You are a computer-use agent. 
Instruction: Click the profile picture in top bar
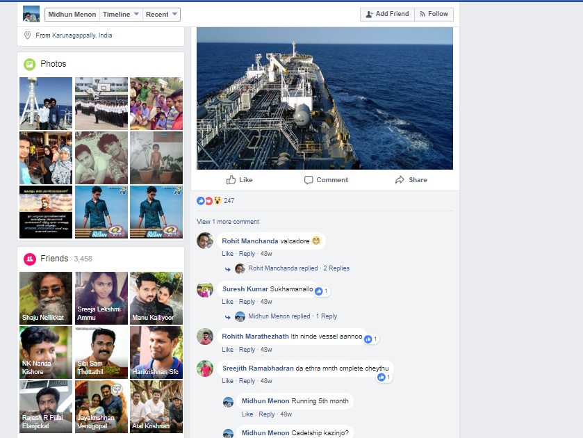coord(31,14)
